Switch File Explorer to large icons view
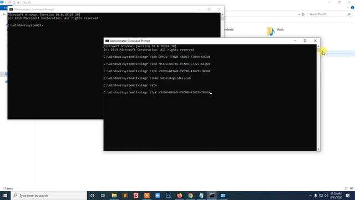This screenshot has height=200, width=355. tap(352, 188)
